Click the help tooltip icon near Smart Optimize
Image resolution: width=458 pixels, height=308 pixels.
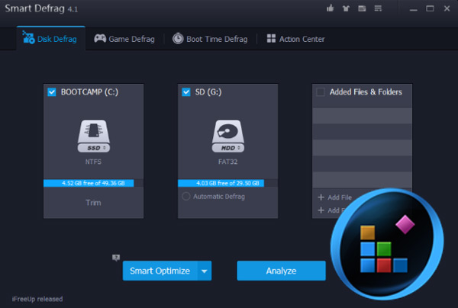[x=116, y=258]
